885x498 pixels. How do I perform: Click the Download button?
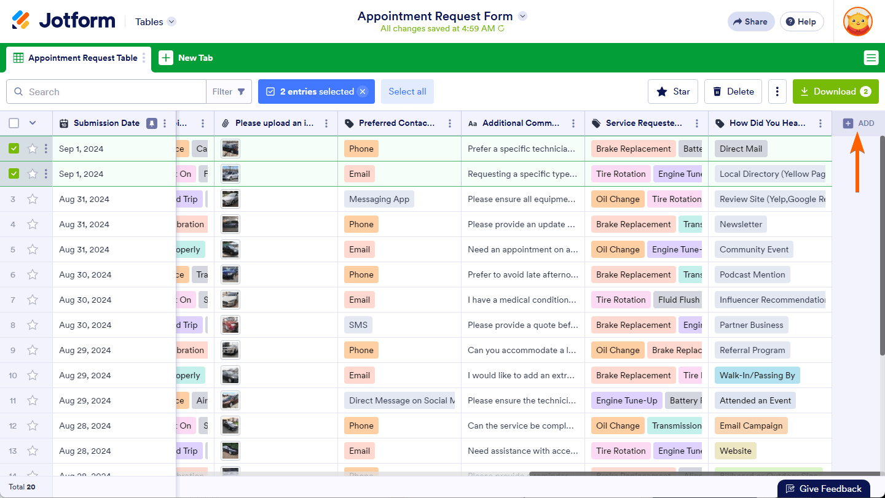(x=836, y=91)
